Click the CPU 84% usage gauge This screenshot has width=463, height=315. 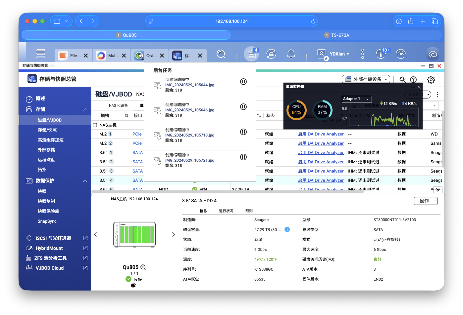click(296, 110)
